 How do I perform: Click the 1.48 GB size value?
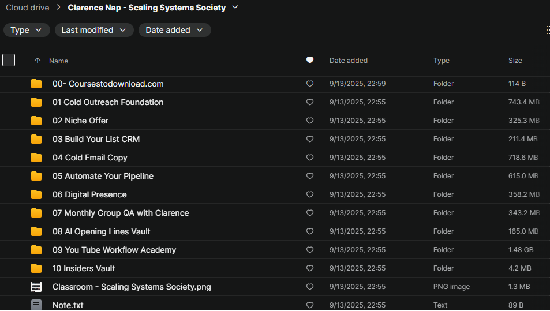[x=521, y=250]
